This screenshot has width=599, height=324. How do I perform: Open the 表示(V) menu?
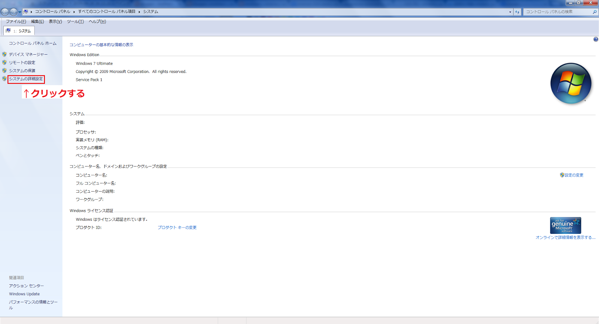(55, 22)
